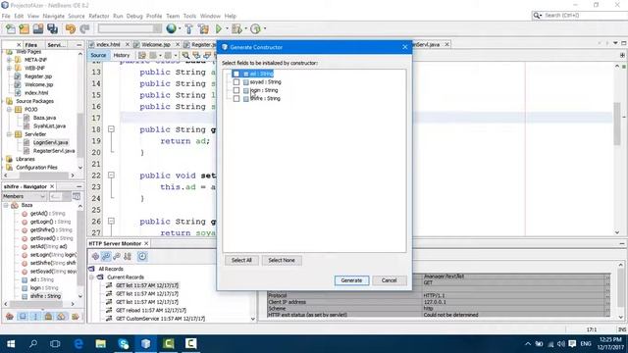This screenshot has width=628, height=353.
Task: Click the HTTP Monitor timestamp clock icon
Action: coord(142,256)
